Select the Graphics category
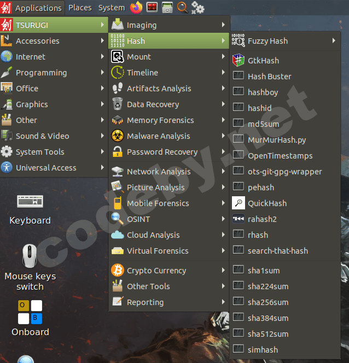 (x=54, y=104)
